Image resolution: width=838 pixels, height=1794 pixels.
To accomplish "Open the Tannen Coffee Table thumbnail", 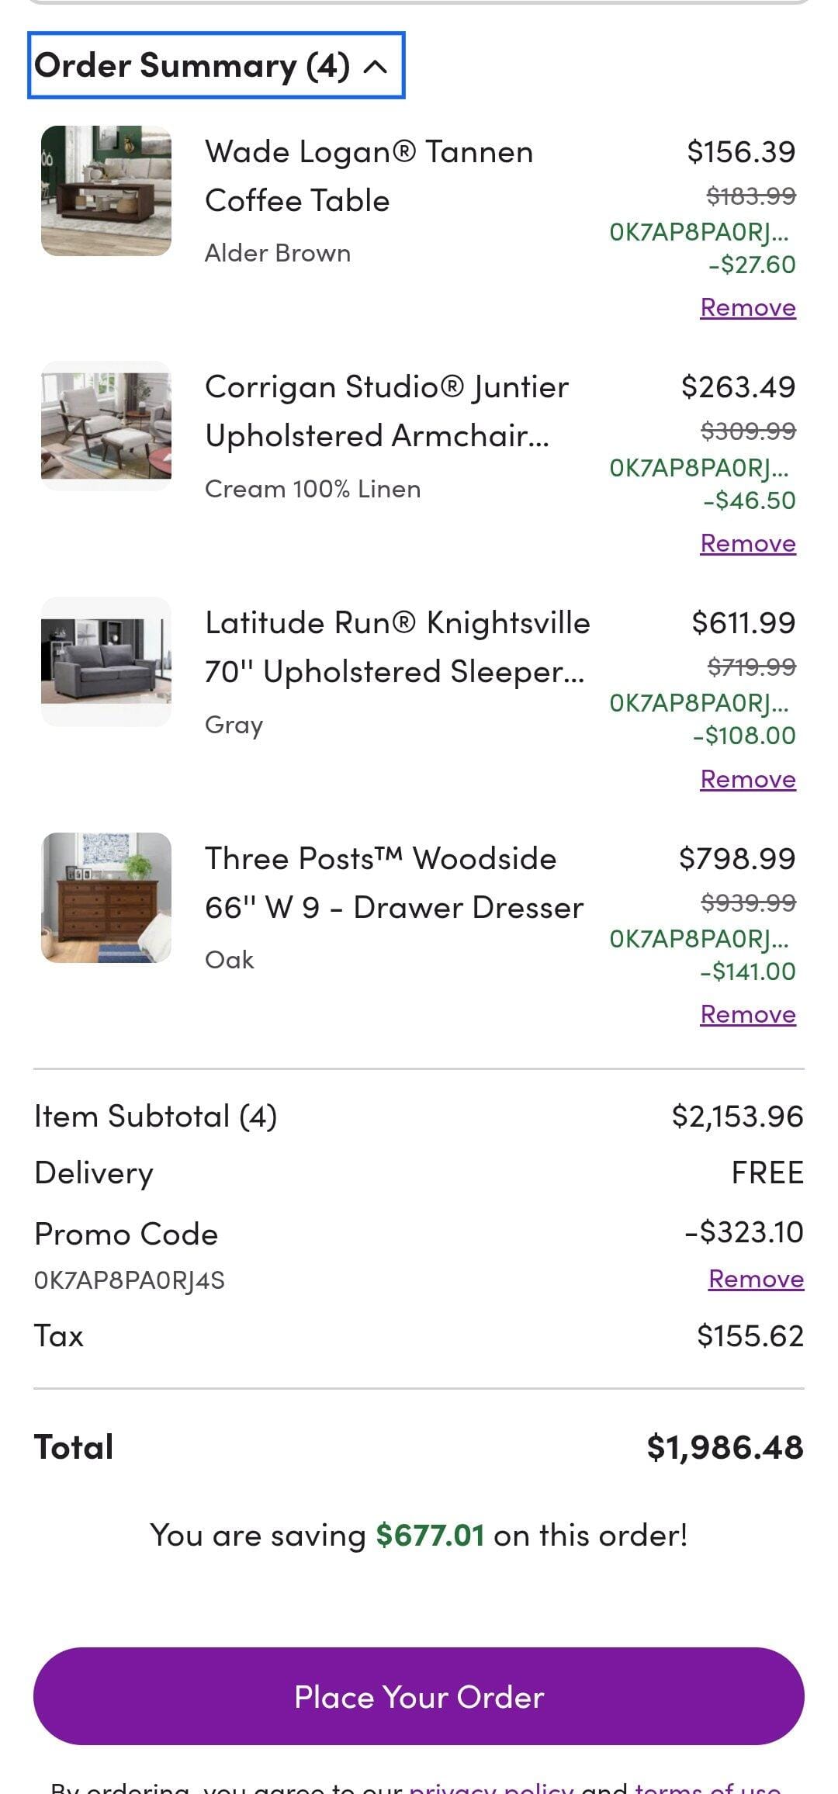I will [106, 191].
